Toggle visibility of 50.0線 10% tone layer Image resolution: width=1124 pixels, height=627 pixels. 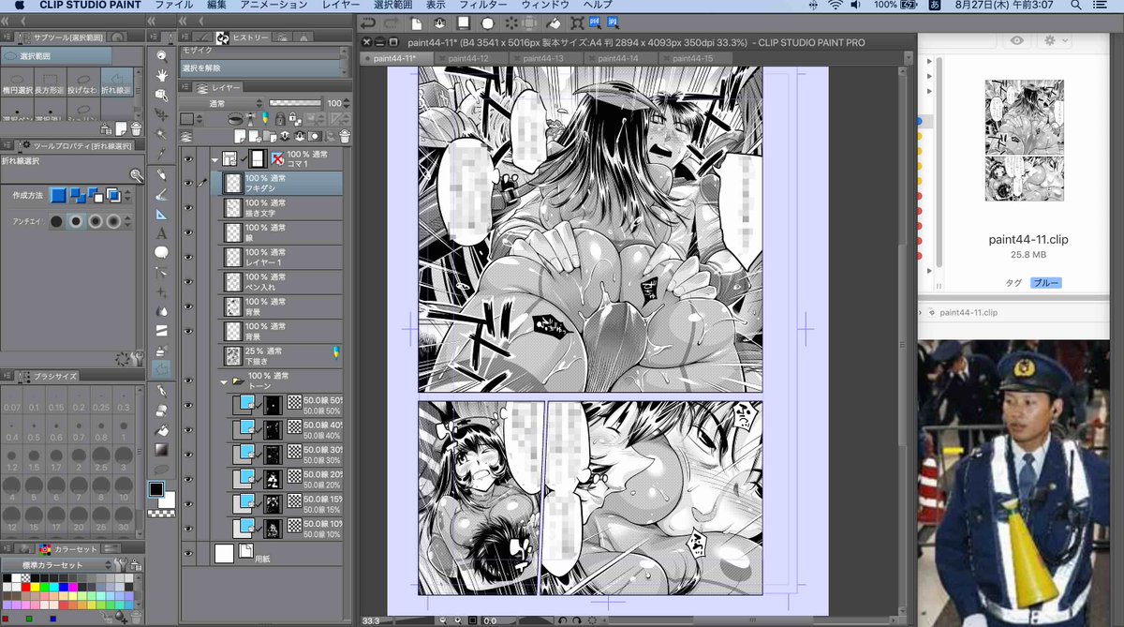click(x=187, y=529)
